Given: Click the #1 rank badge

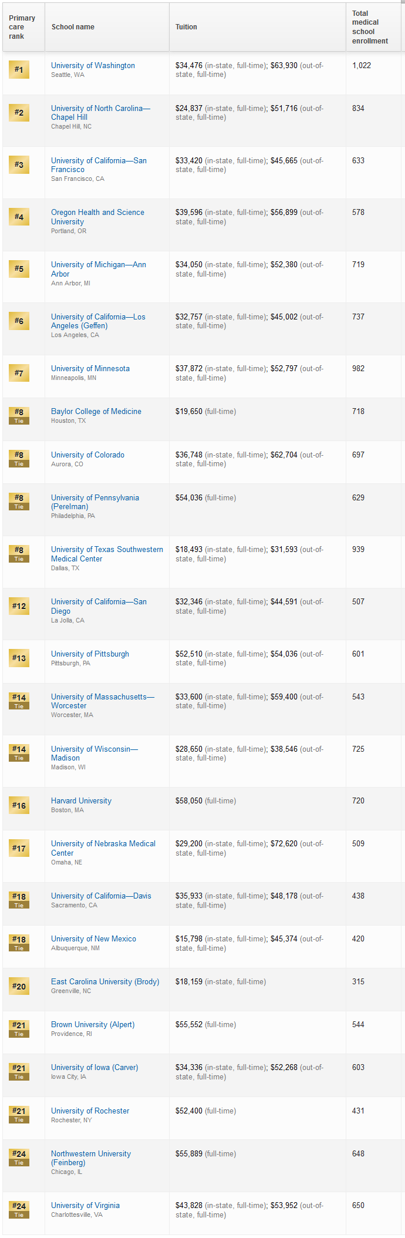Looking at the screenshot, I should tap(19, 70).
